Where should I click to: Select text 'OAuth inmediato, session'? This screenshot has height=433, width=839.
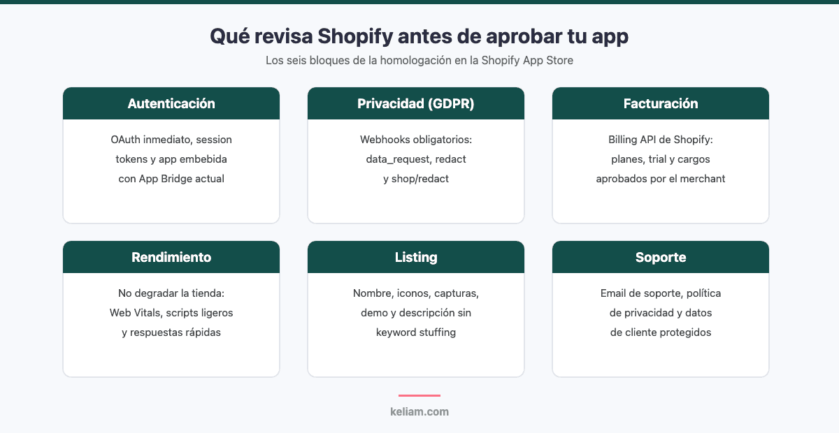171,140
